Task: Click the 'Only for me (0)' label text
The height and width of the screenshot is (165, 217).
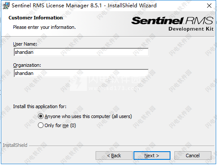Action: point(60,125)
